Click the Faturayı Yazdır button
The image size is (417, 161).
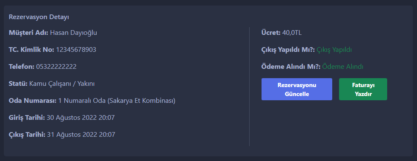(363, 89)
